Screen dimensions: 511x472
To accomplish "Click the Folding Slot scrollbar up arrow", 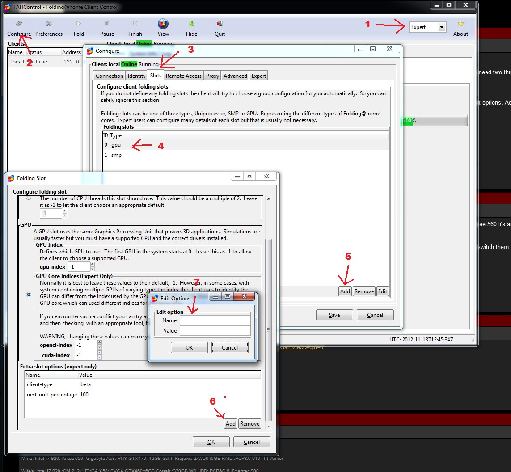I will [269, 199].
